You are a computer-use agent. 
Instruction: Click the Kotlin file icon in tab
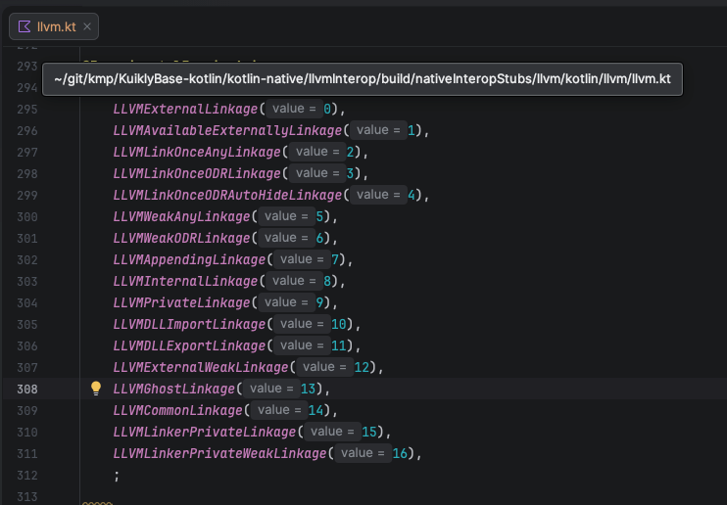(24, 26)
